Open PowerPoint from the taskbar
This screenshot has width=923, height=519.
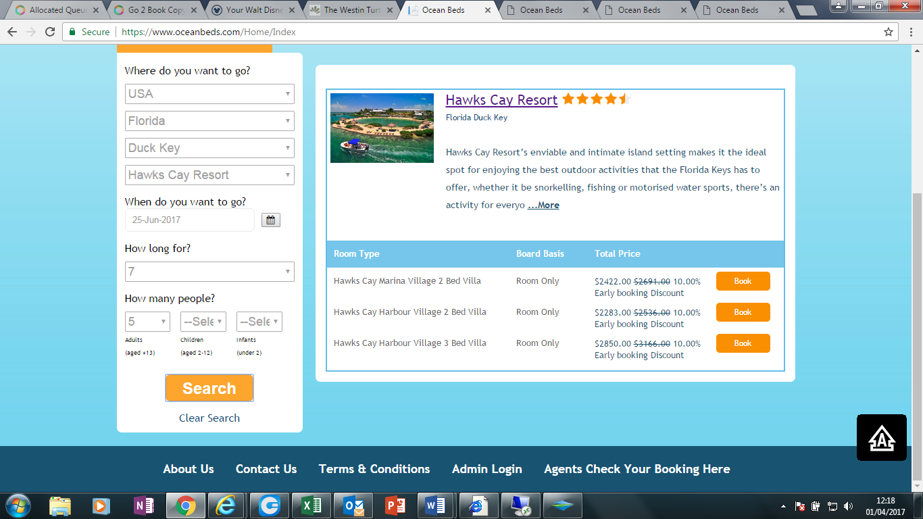395,505
